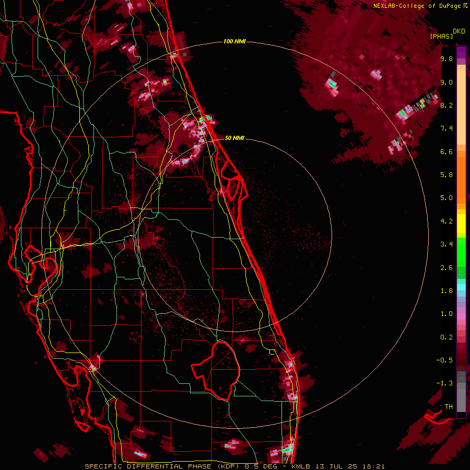Screen dimensions: 470x470
Task: Click the NEXLAB-College of DuPage label
Action: click(418, 6)
